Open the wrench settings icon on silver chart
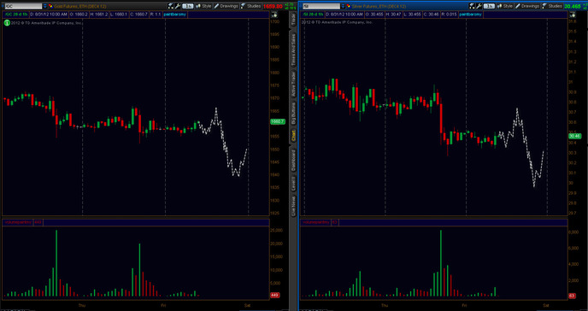588x311 pixels. (x=479, y=6)
